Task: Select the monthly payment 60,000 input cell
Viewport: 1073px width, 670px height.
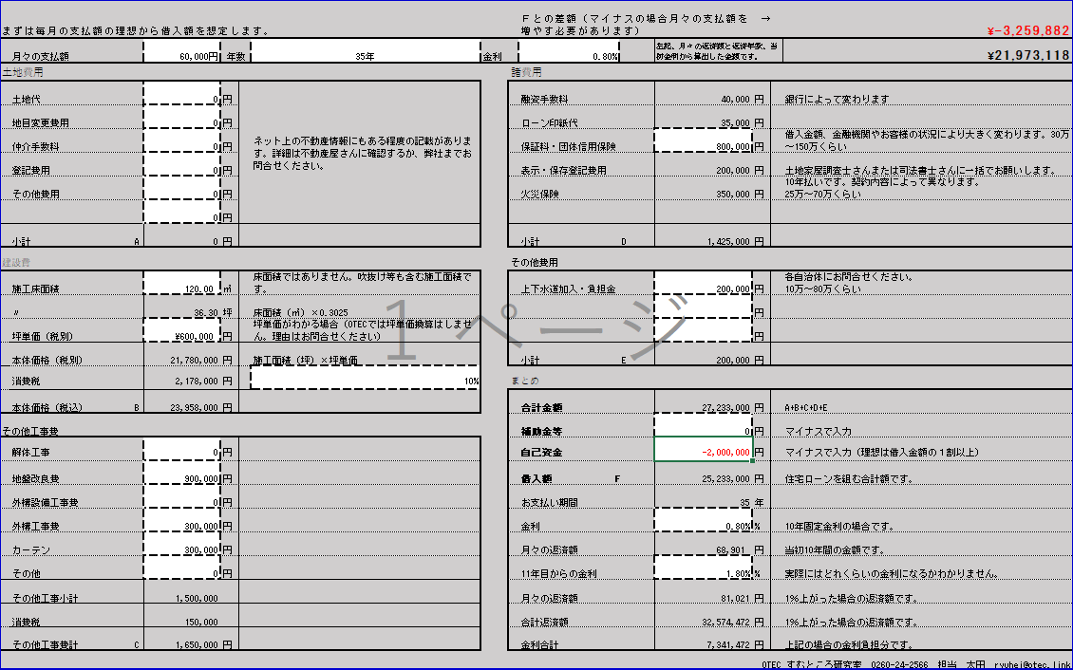Action: pos(180,56)
